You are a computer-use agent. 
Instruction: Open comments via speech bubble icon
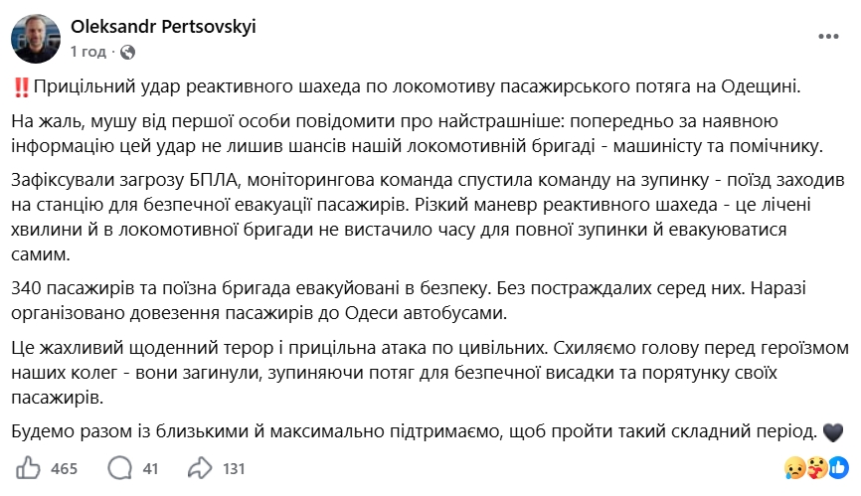[119, 468]
